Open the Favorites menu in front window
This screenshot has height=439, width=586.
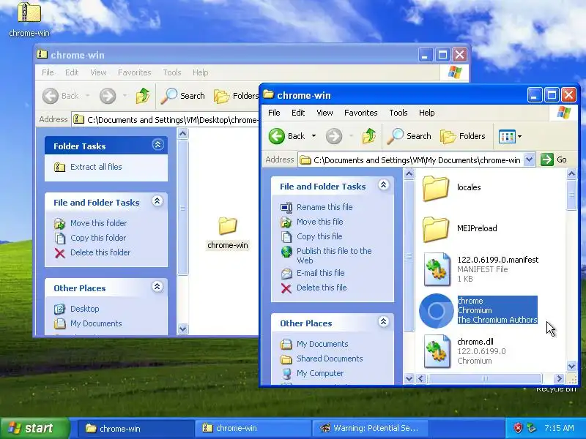[x=360, y=113]
